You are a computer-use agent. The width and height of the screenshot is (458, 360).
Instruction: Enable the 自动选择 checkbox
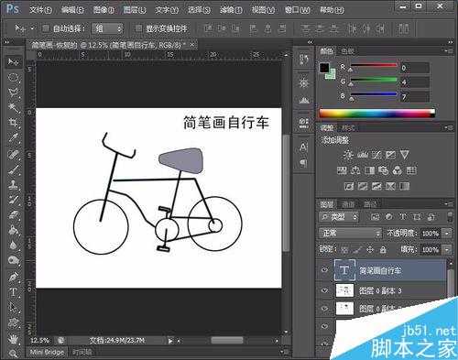(46, 28)
